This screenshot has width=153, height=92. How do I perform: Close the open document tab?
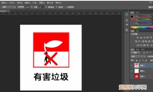pos(9,11)
